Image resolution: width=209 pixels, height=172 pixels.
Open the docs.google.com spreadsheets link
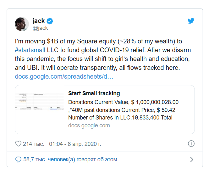(x=64, y=76)
